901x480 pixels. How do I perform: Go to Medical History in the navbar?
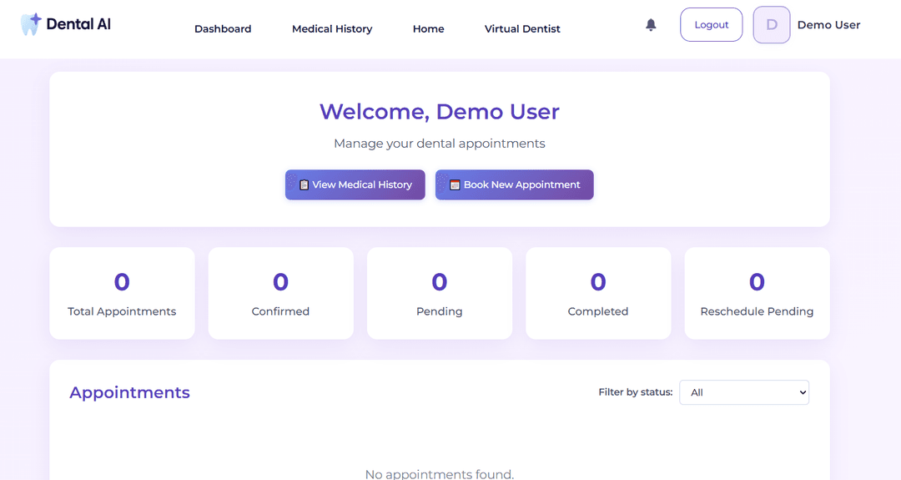[332, 28]
